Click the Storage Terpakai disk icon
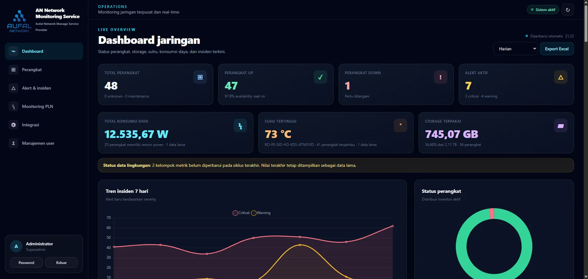The height and width of the screenshot is (279, 588). 561,126
